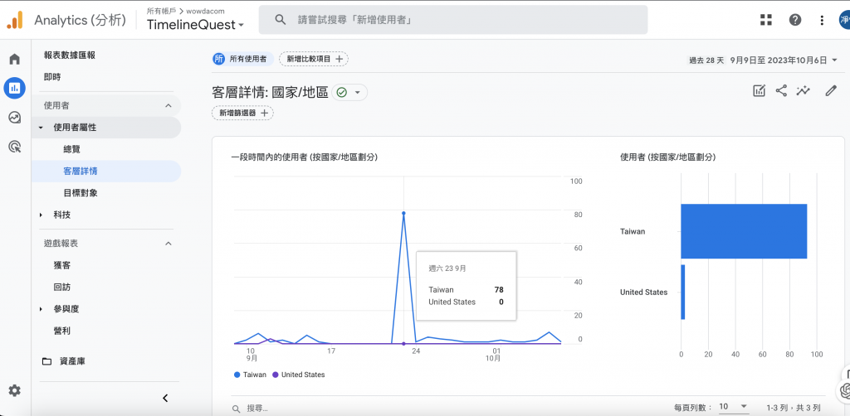Click the Google Analytics logo

coord(15,20)
